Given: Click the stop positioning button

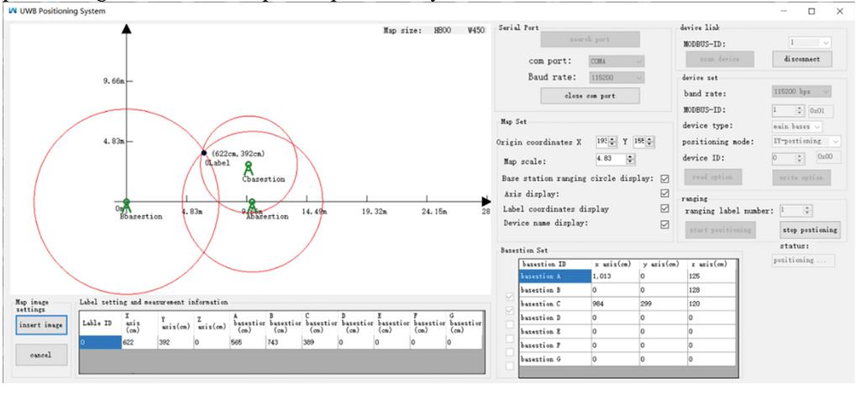Looking at the screenshot, I should click(x=810, y=229).
